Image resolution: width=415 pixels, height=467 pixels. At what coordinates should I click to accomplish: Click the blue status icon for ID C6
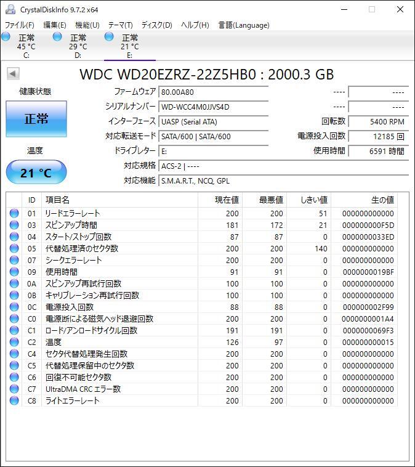click(14, 377)
